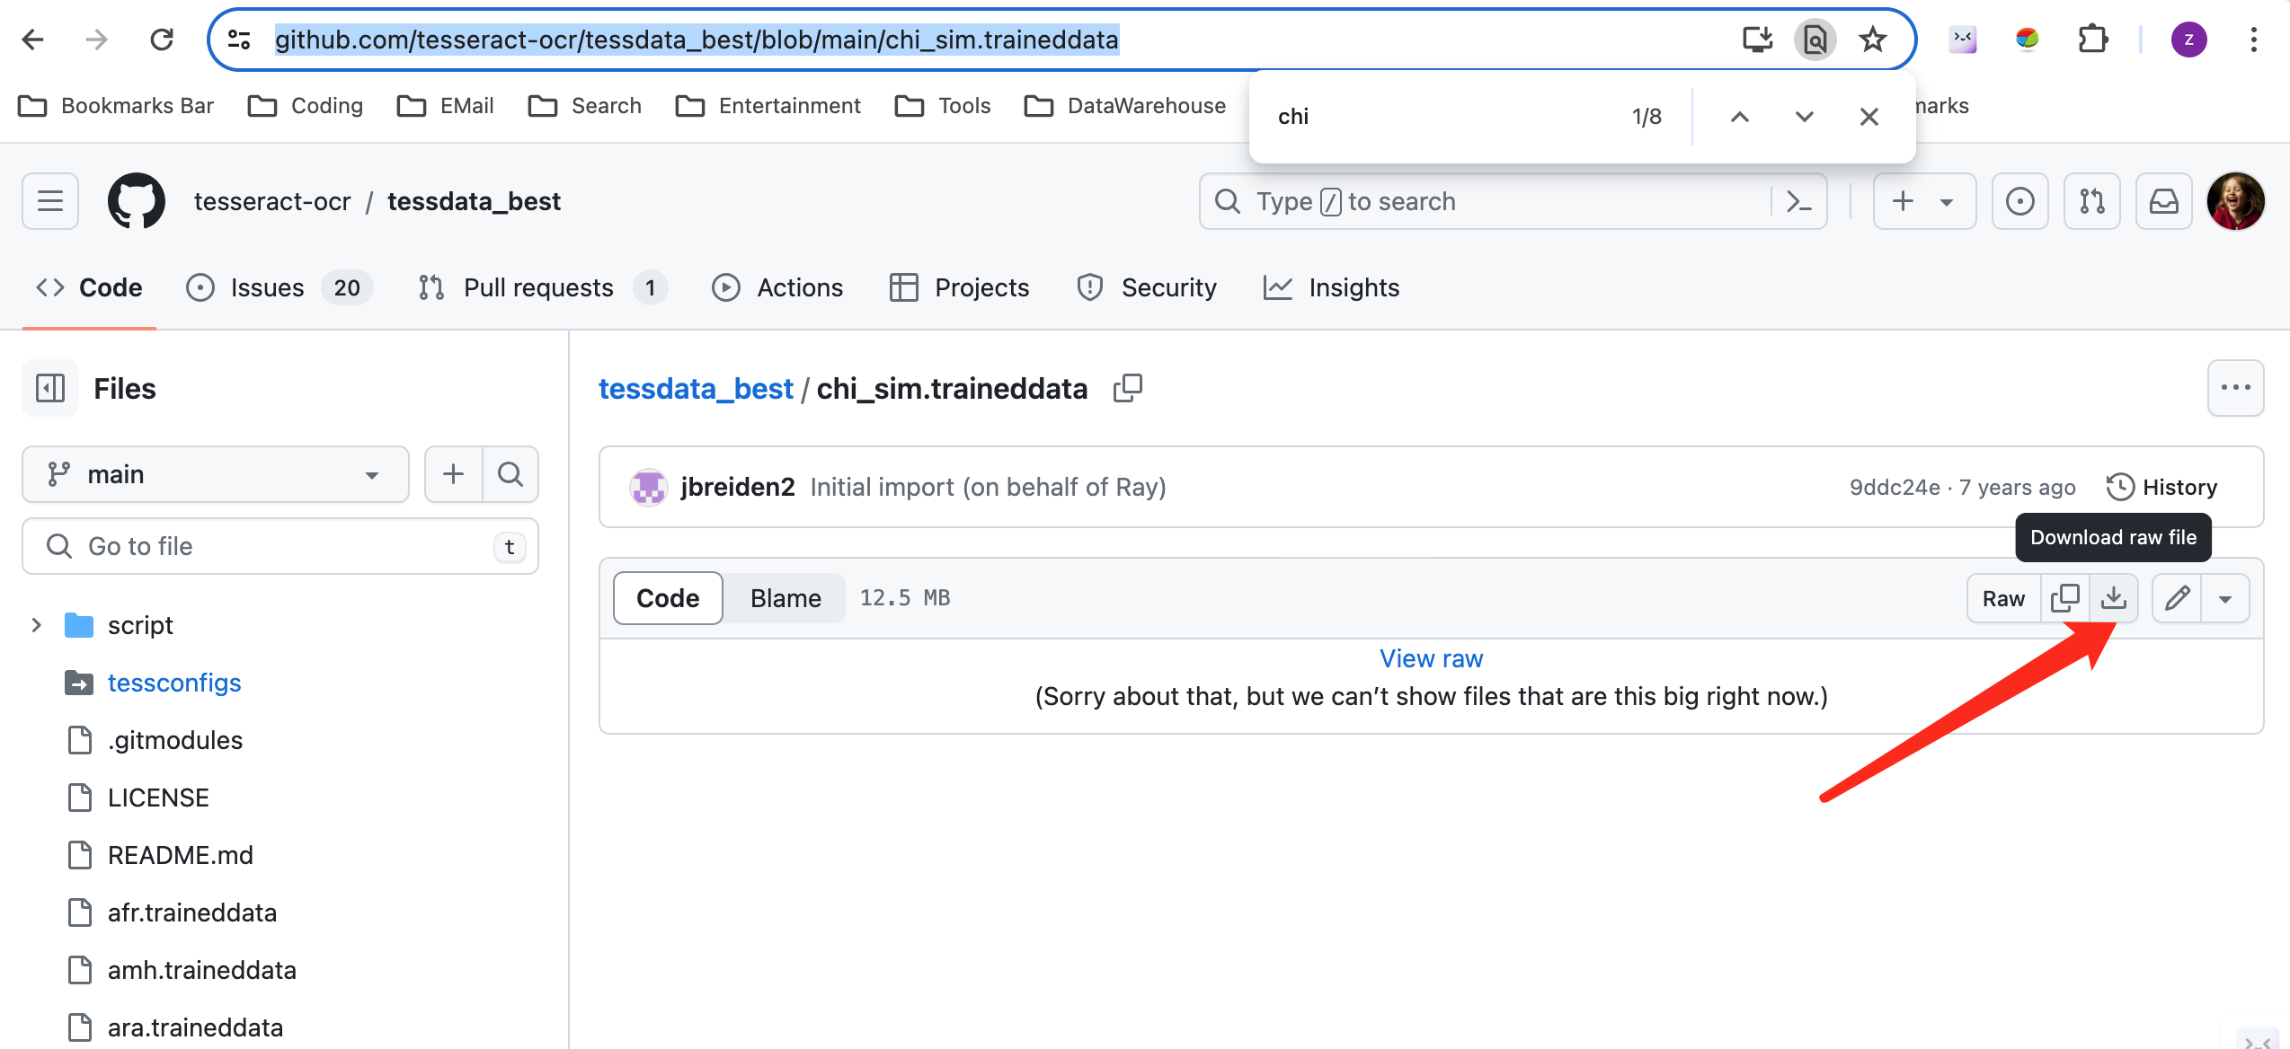2290x1049 pixels.
Task: Open the file's three-dot more options
Action: (x=2235, y=388)
